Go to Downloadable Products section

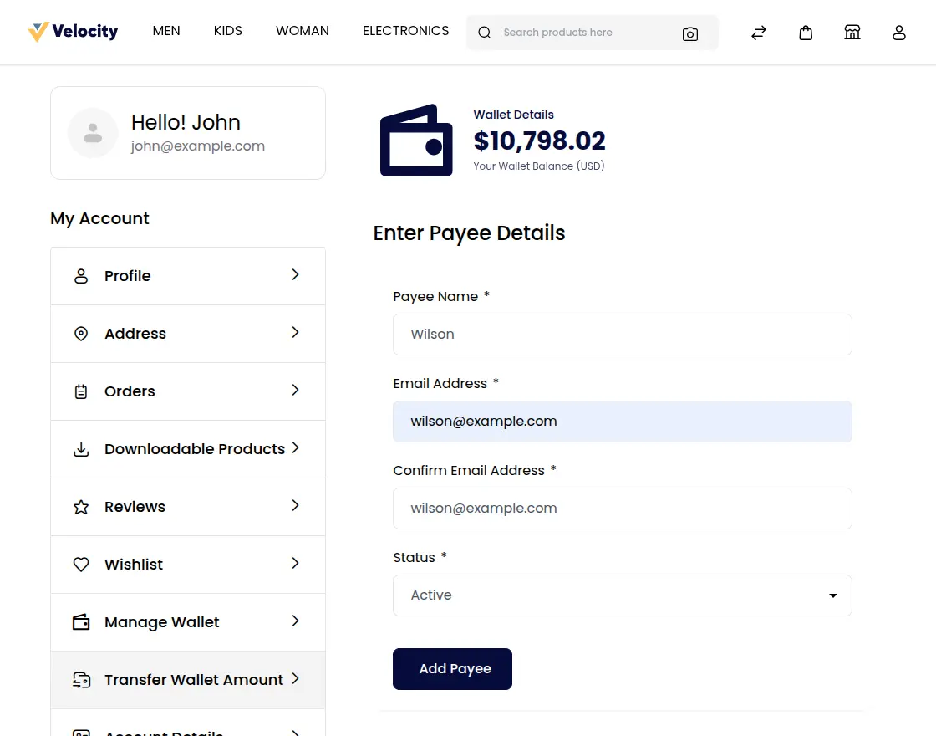click(194, 449)
